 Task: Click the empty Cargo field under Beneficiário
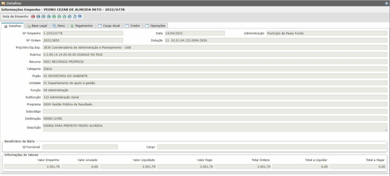pyautogui.click(x=271, y=147)
